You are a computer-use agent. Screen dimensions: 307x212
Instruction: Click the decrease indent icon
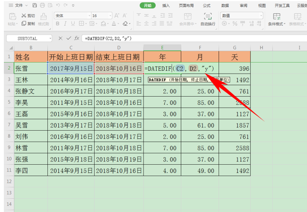tap(162, 15)
